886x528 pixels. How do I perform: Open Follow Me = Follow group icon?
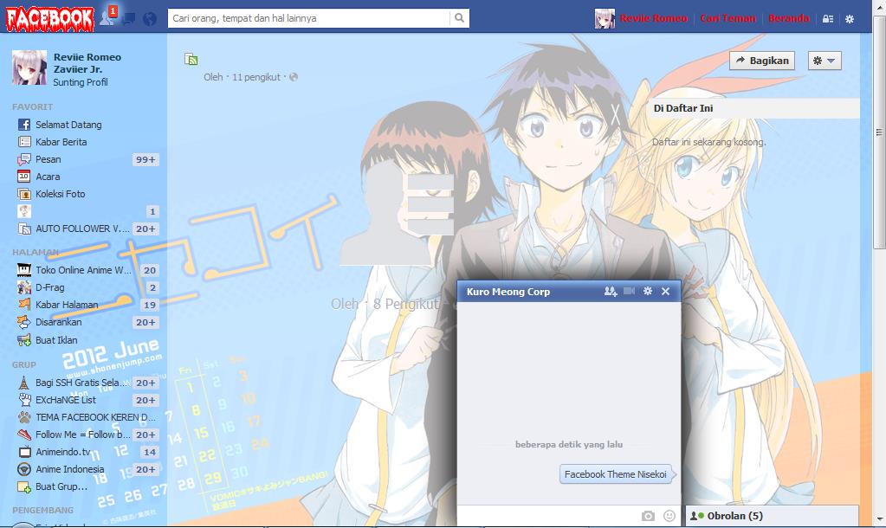23,435
